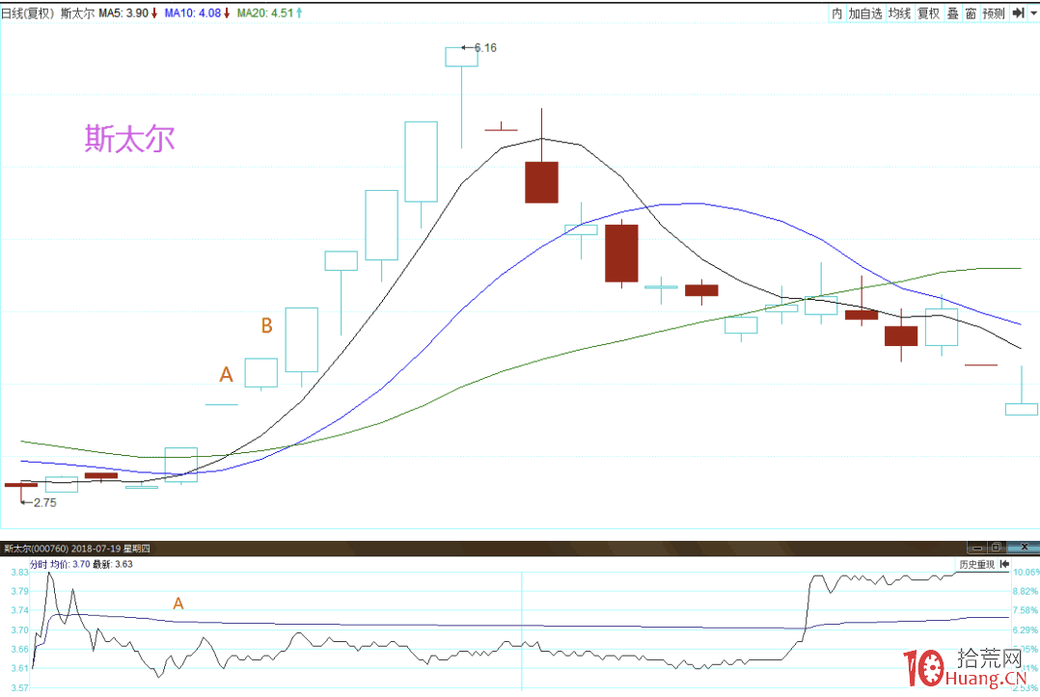Screen dimensions: 1040x697
Task: Click the candlestick at the 6.16 peak
Action: tap(461, 57)
